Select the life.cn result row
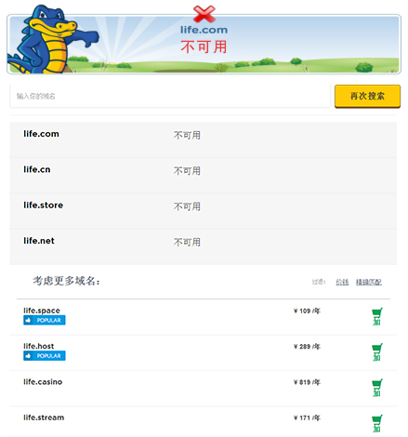408x437 pixels. click(204, 176)
